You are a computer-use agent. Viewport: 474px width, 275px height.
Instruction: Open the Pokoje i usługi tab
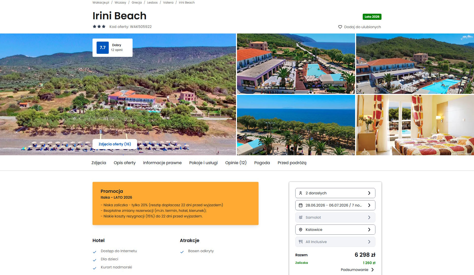203,163
